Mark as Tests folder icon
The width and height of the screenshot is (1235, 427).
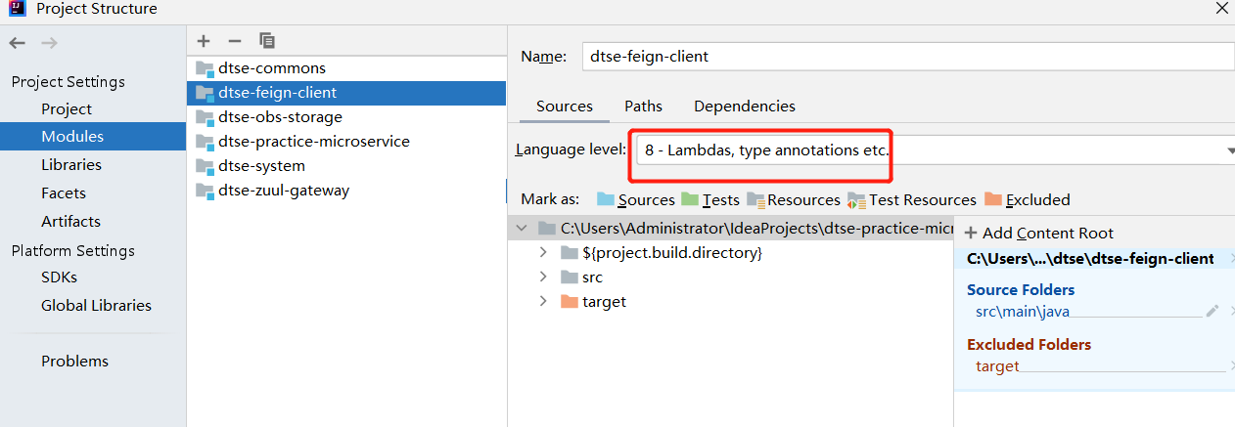(690, 199)
